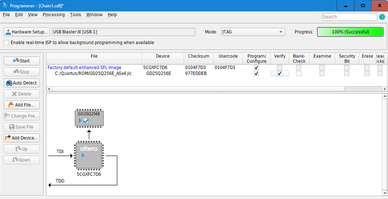Toggle the Verify checkbox for the 5CGXFC7D6 row
388x199 pixels.
point(280,67)
